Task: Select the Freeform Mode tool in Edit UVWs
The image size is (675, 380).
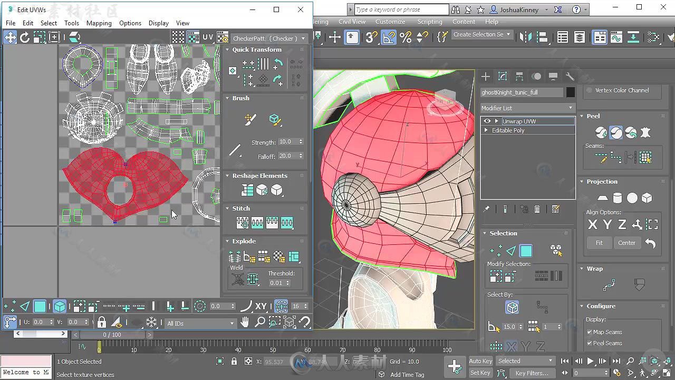Action: click(54, 37)
